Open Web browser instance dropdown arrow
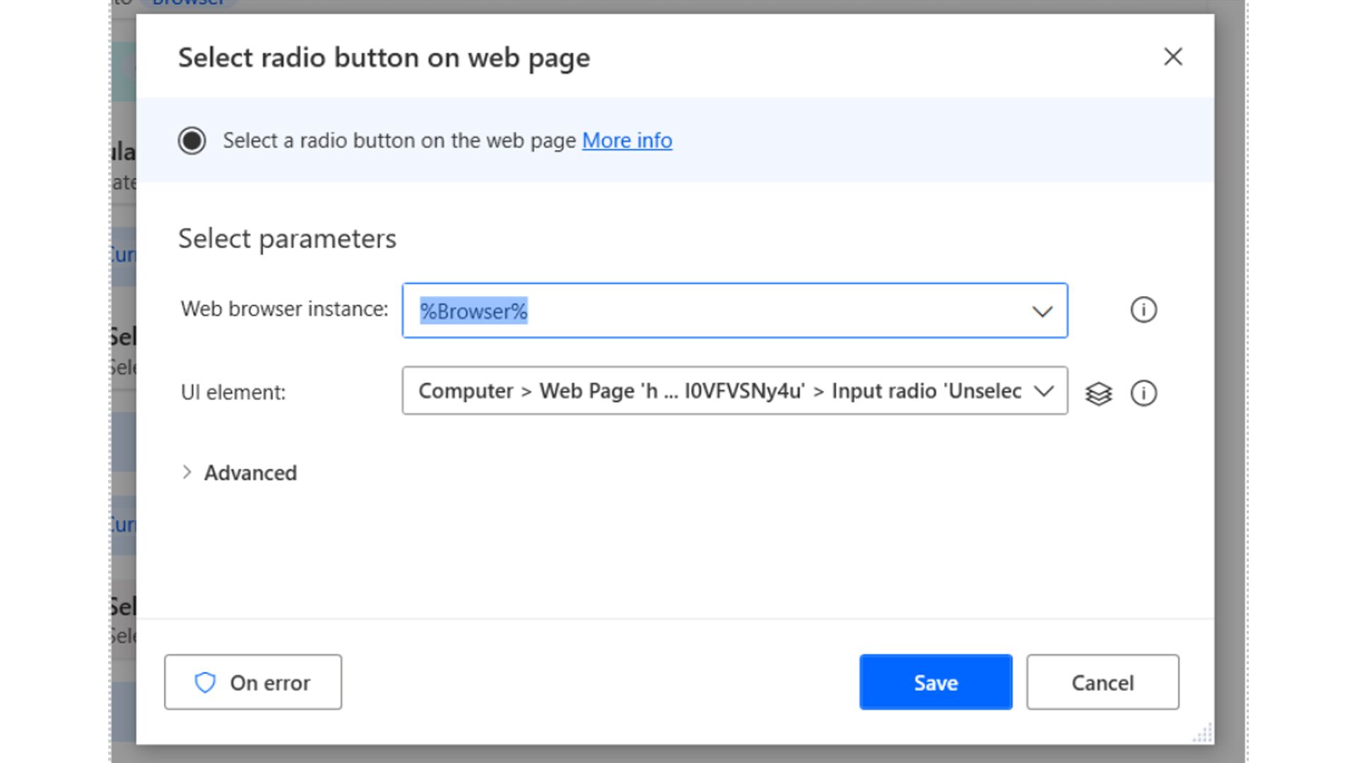Image resolution: width=1357 pixels, height=763 pixels. [1042, 312]
